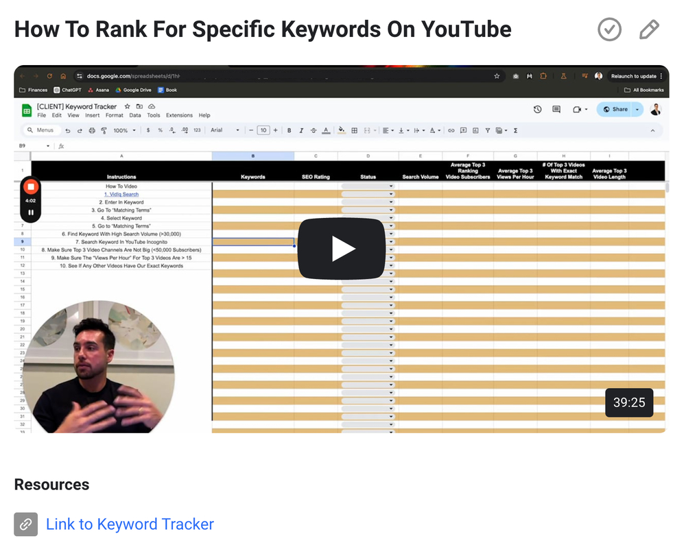
Task: Click the move-to-folder icon beside sheet title
Action: [x=139, y=106]
